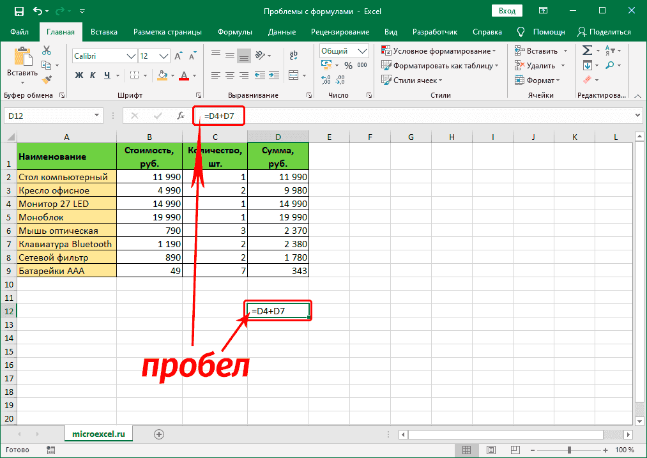
Task: Open the font size dropdown
Action: tap(162, 56)
